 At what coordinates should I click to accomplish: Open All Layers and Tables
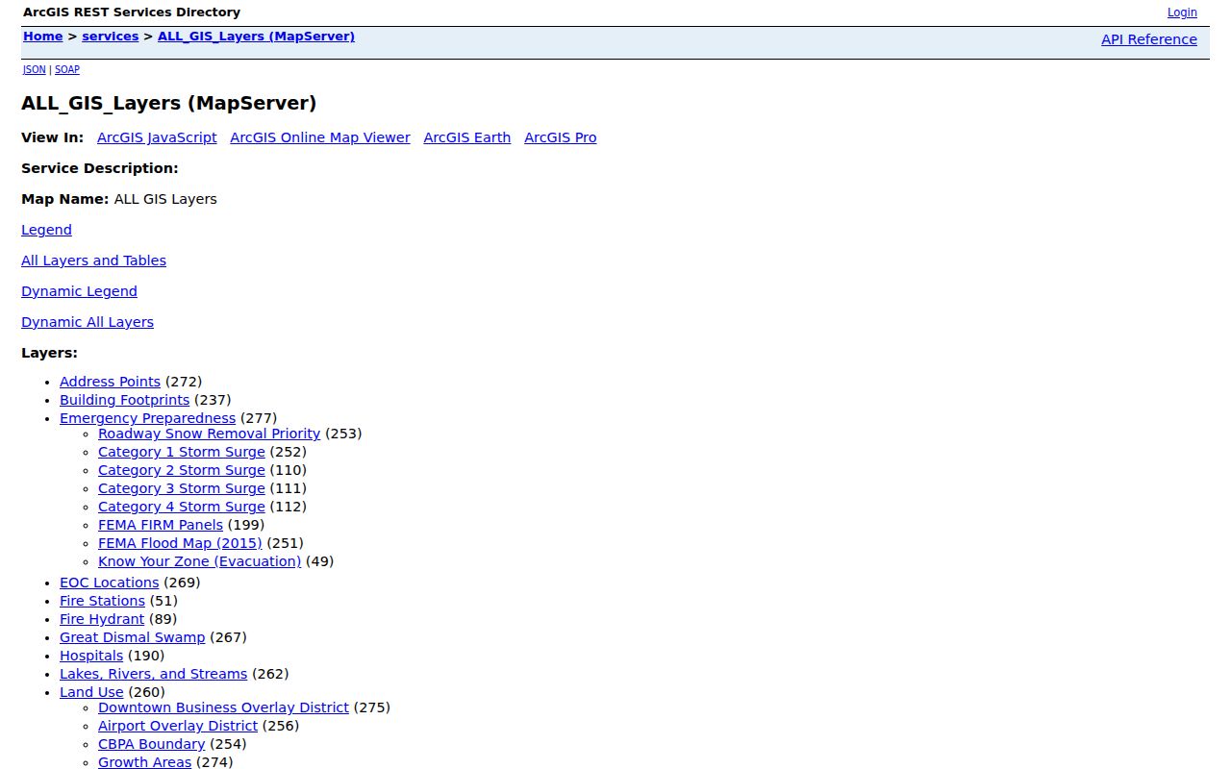(93, 260)
